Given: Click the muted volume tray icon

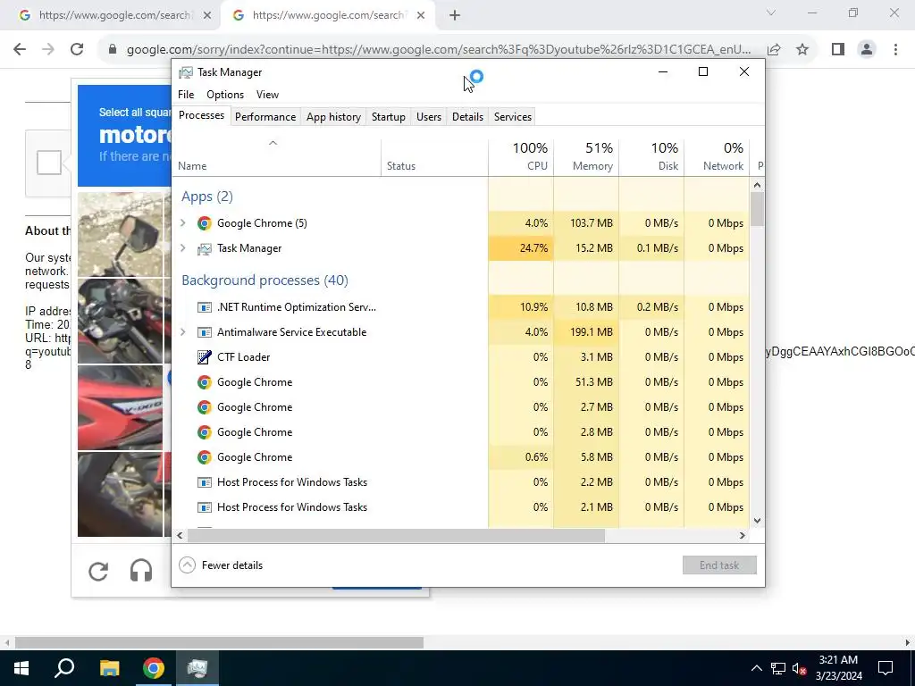Looking at the screenshot, I should point(800,668).
